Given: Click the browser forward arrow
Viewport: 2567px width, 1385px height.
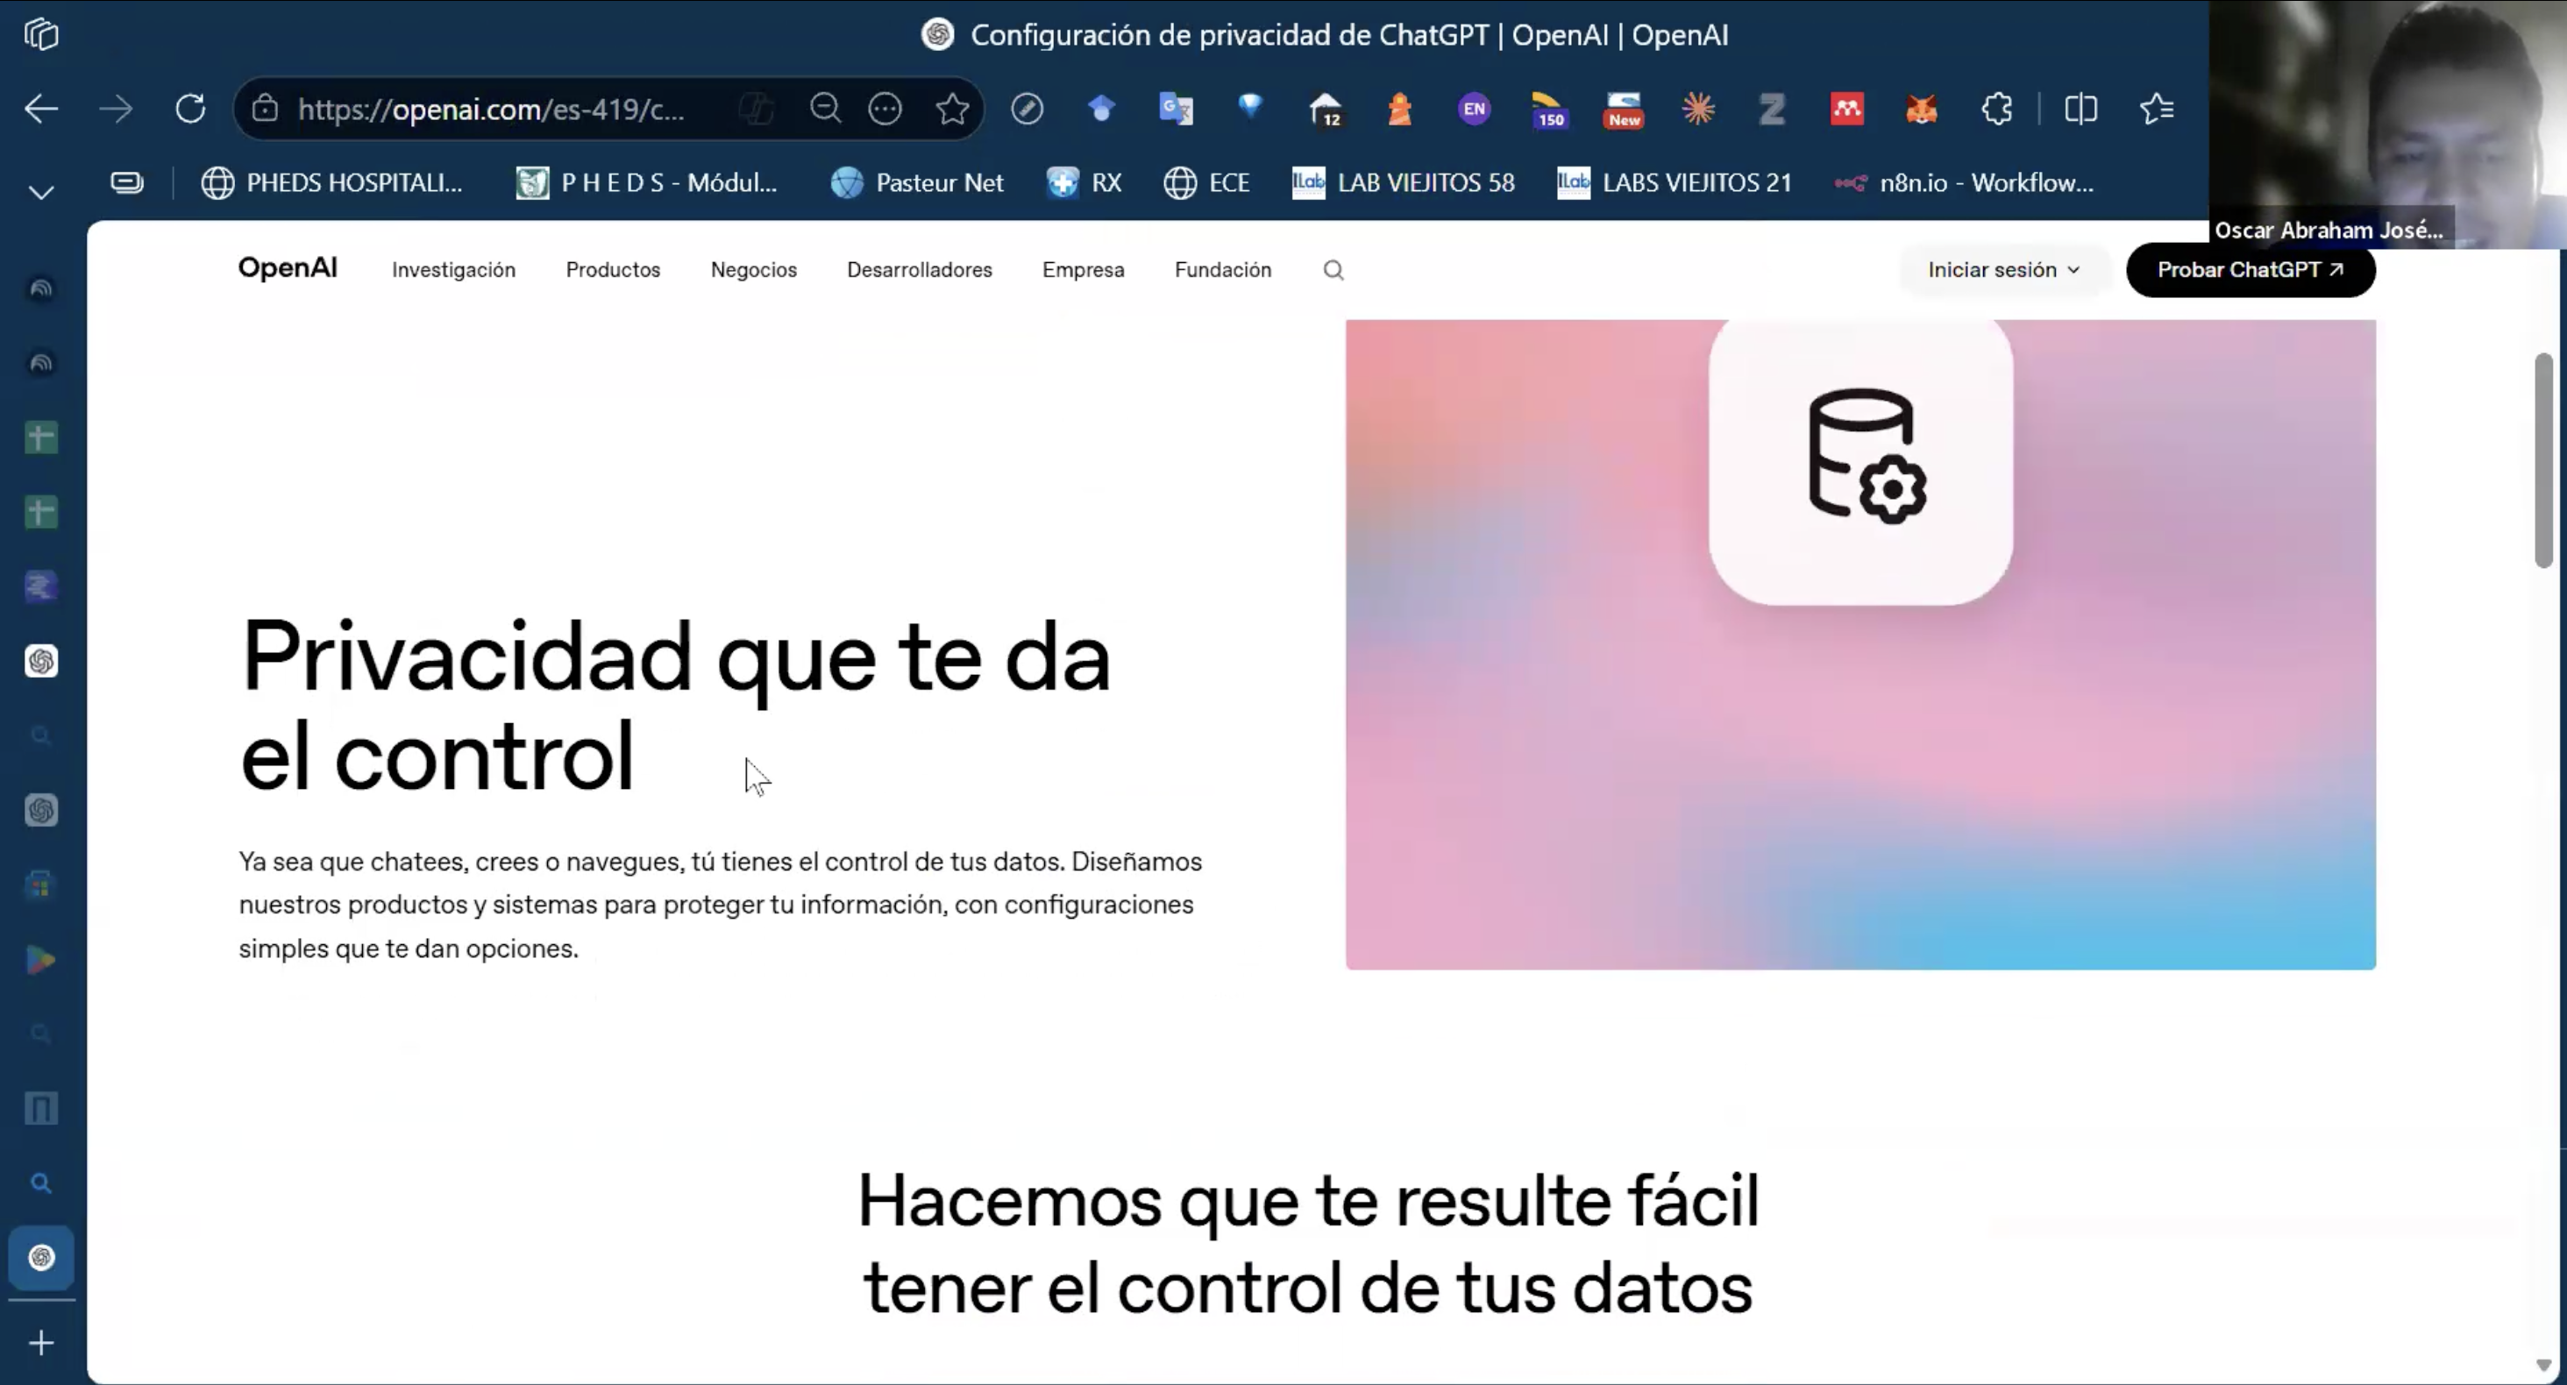Looking at the screenshot, I should tap(116, 109).
